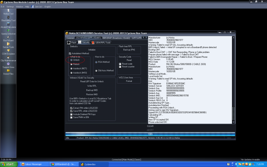Open the Support Area
The width and height of the screenshot is (267, 167).
click(8, 65)
